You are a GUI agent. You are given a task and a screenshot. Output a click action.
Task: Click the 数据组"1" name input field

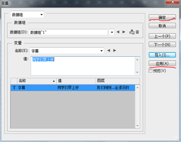[68, 32]
